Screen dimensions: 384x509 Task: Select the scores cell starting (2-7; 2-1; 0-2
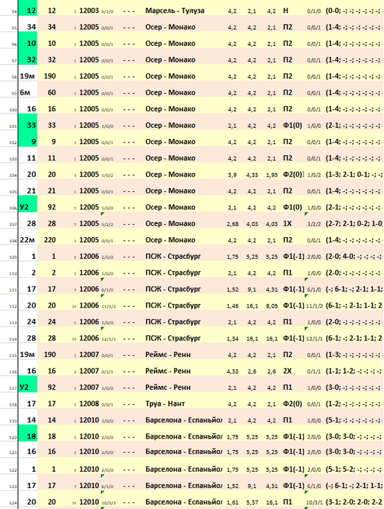click(x=354, y=224)
